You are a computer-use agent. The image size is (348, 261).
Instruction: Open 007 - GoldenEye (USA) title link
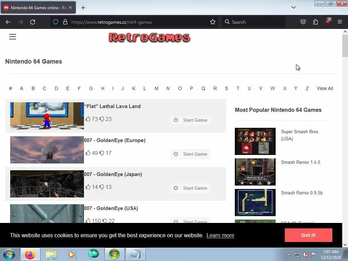(111, 208)
